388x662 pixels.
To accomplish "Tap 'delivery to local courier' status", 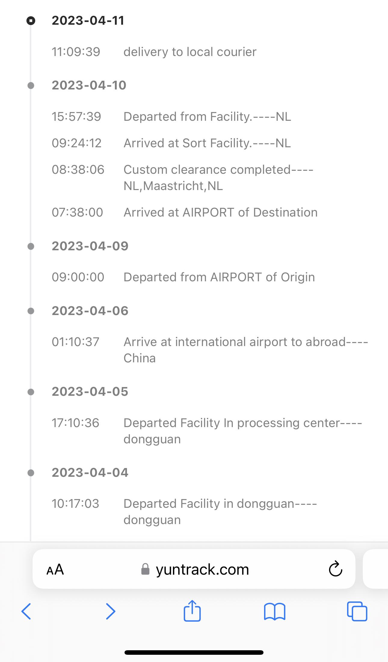I will point(190,52).
